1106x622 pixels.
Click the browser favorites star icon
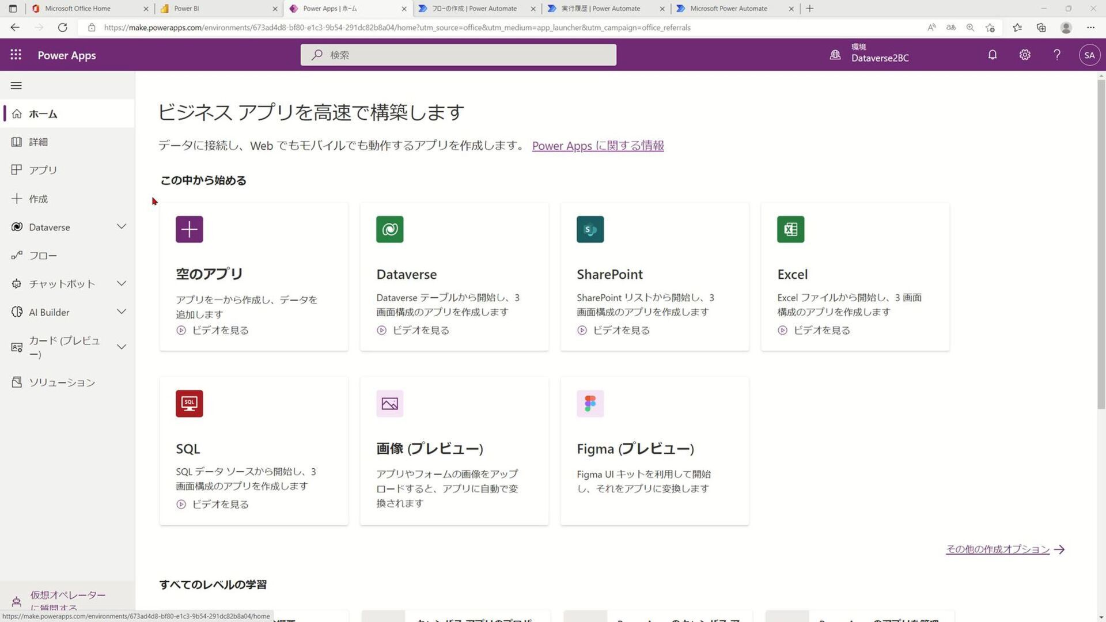pos(990,27)
